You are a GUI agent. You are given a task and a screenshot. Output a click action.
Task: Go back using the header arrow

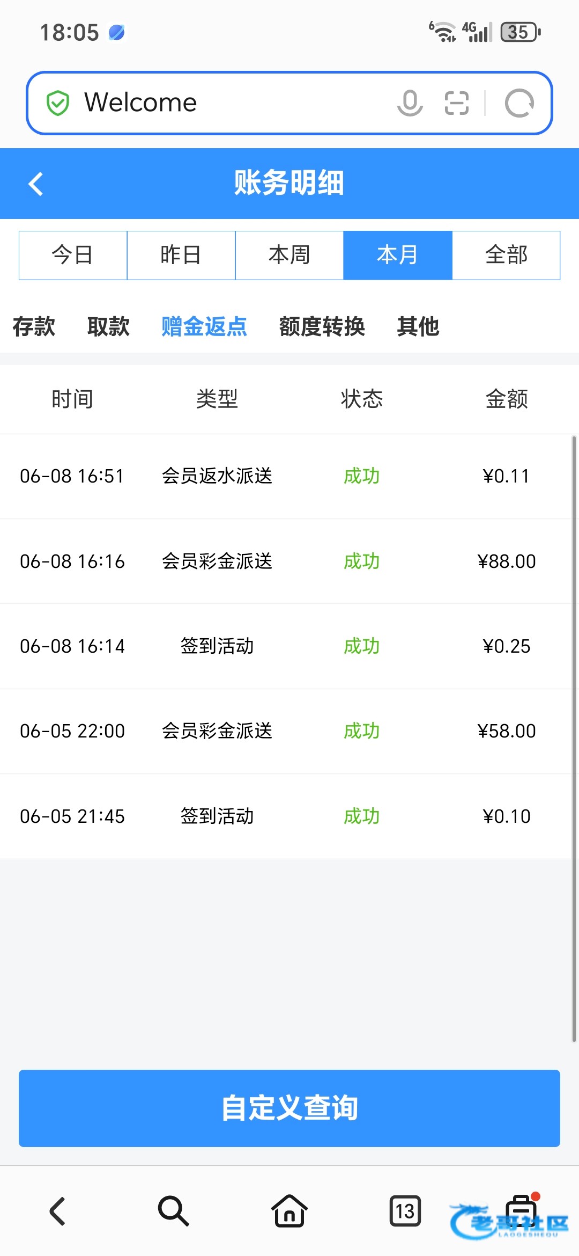pos(36,184)
